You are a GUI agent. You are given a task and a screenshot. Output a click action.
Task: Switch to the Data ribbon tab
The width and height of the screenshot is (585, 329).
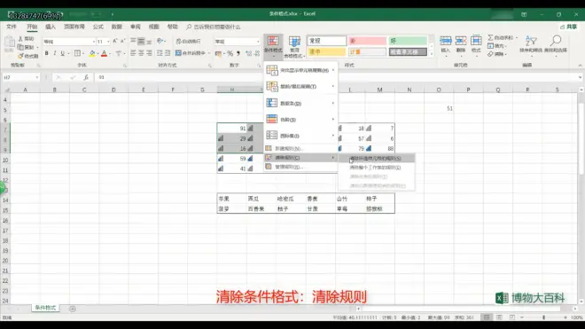click(117, 27)
